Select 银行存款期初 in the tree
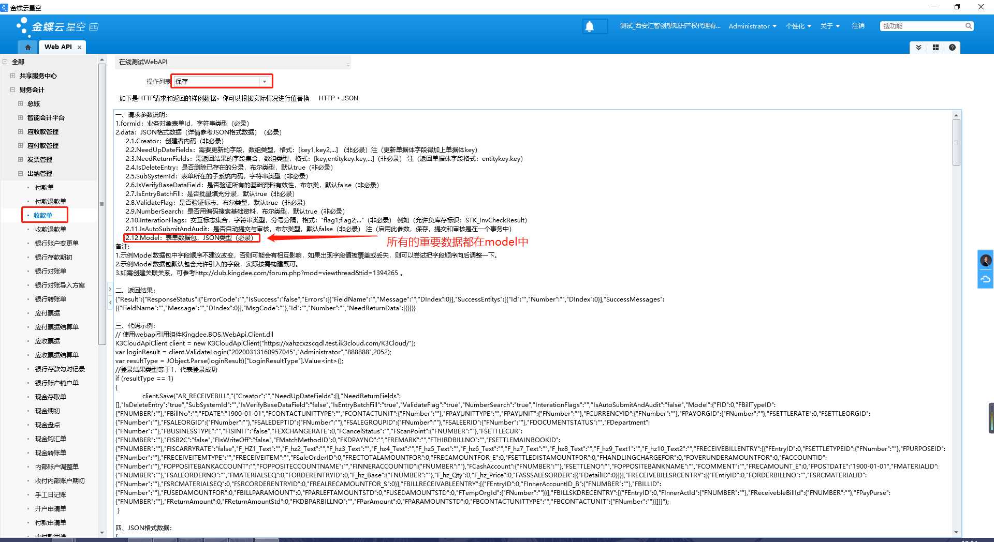Viewport: 994px width, 542px height. point(53,257)
